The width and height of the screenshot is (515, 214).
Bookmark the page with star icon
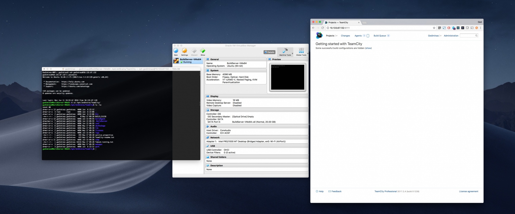pyautogui.click(x=434, y=28)
